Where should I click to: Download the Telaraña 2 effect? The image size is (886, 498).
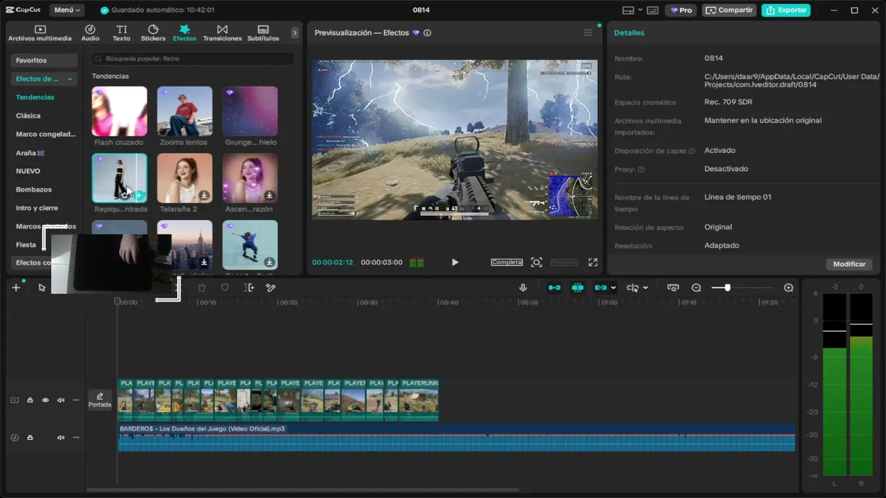click(204, 196)
